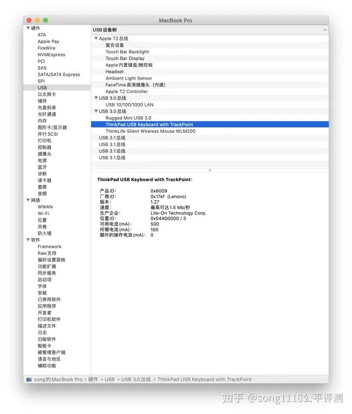
Task: Click the 0x6009 product ID value
Action: coord(159,191)
